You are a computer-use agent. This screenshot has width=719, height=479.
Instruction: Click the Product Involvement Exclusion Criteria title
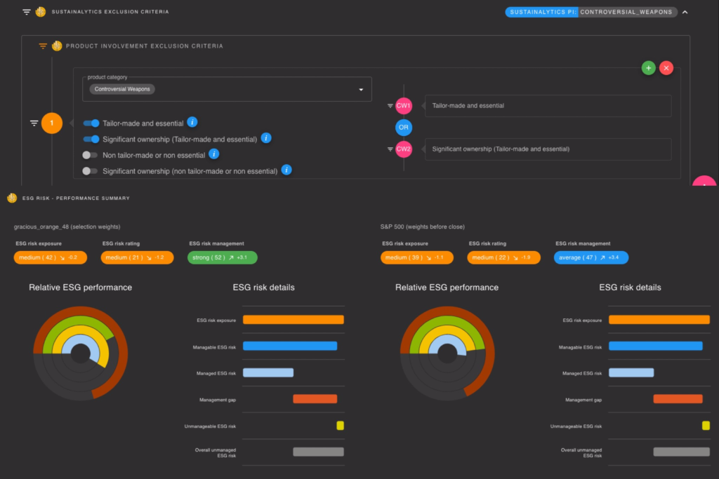[x=145, y=46]
